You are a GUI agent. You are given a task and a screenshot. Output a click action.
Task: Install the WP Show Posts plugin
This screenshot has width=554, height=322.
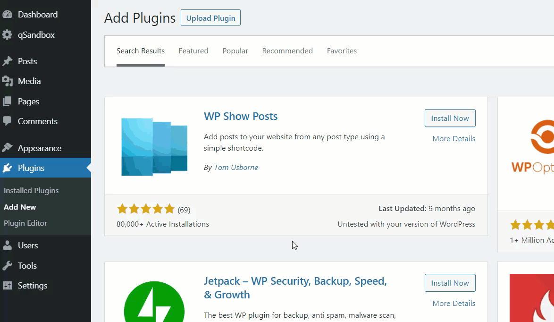pyautogui.click(x=450, y=118)
